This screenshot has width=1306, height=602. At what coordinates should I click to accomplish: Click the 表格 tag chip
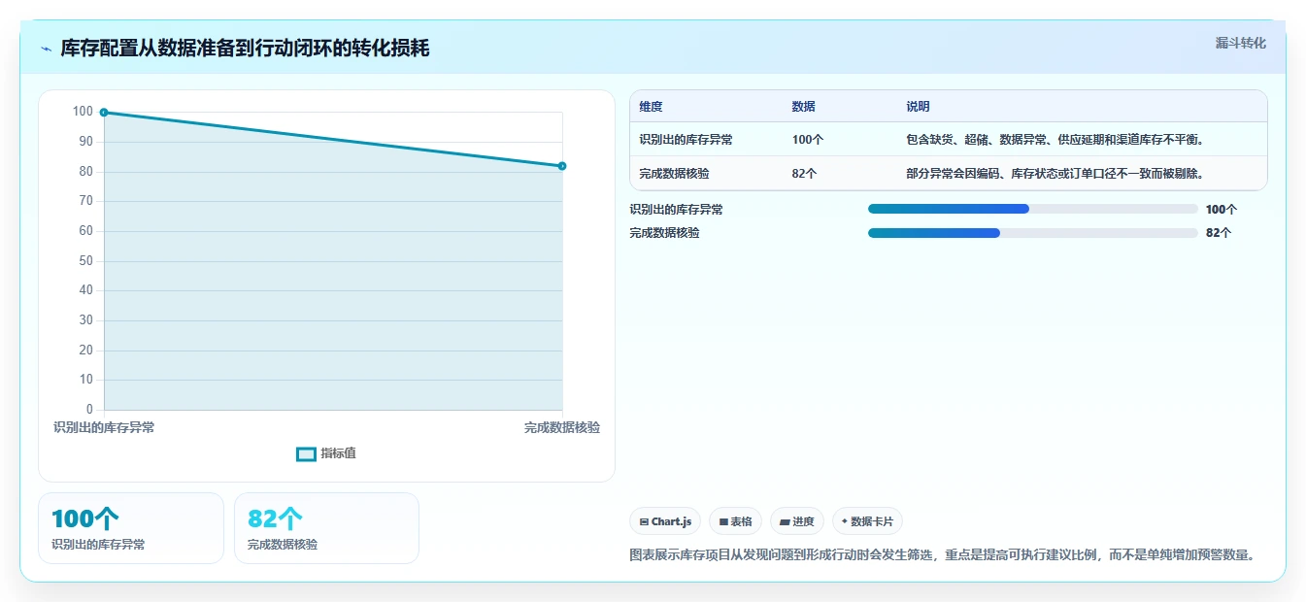click(736, 521)
